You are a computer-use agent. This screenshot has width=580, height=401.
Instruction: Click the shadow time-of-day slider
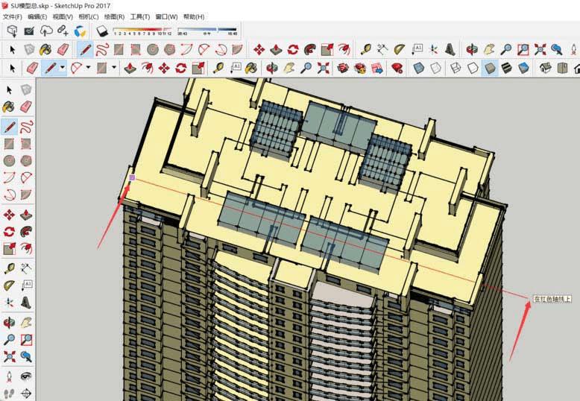click(x=207, y=30)
